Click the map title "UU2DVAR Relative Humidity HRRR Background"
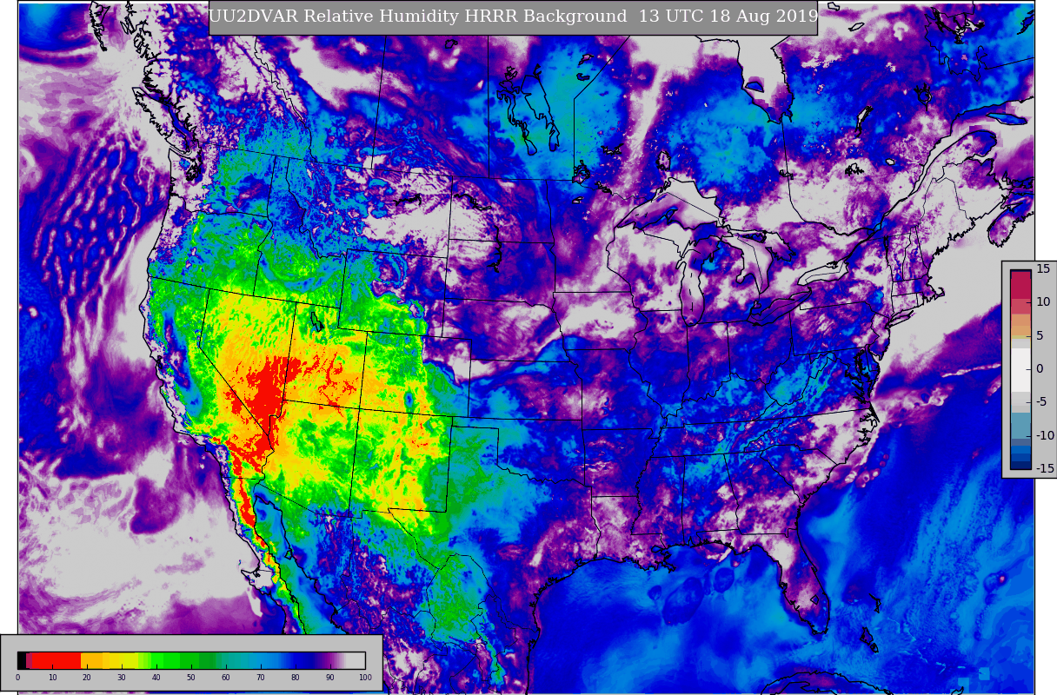Screen dimensions: 1057x695 coord(418,17)
